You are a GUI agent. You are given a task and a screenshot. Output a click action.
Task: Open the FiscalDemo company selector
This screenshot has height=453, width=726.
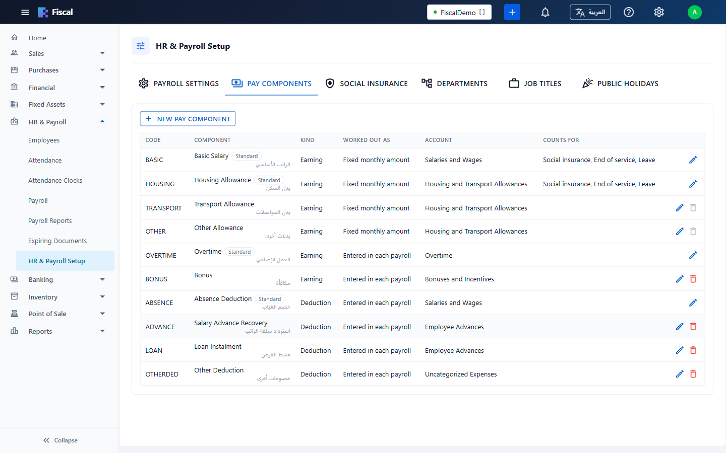(459, 12)
